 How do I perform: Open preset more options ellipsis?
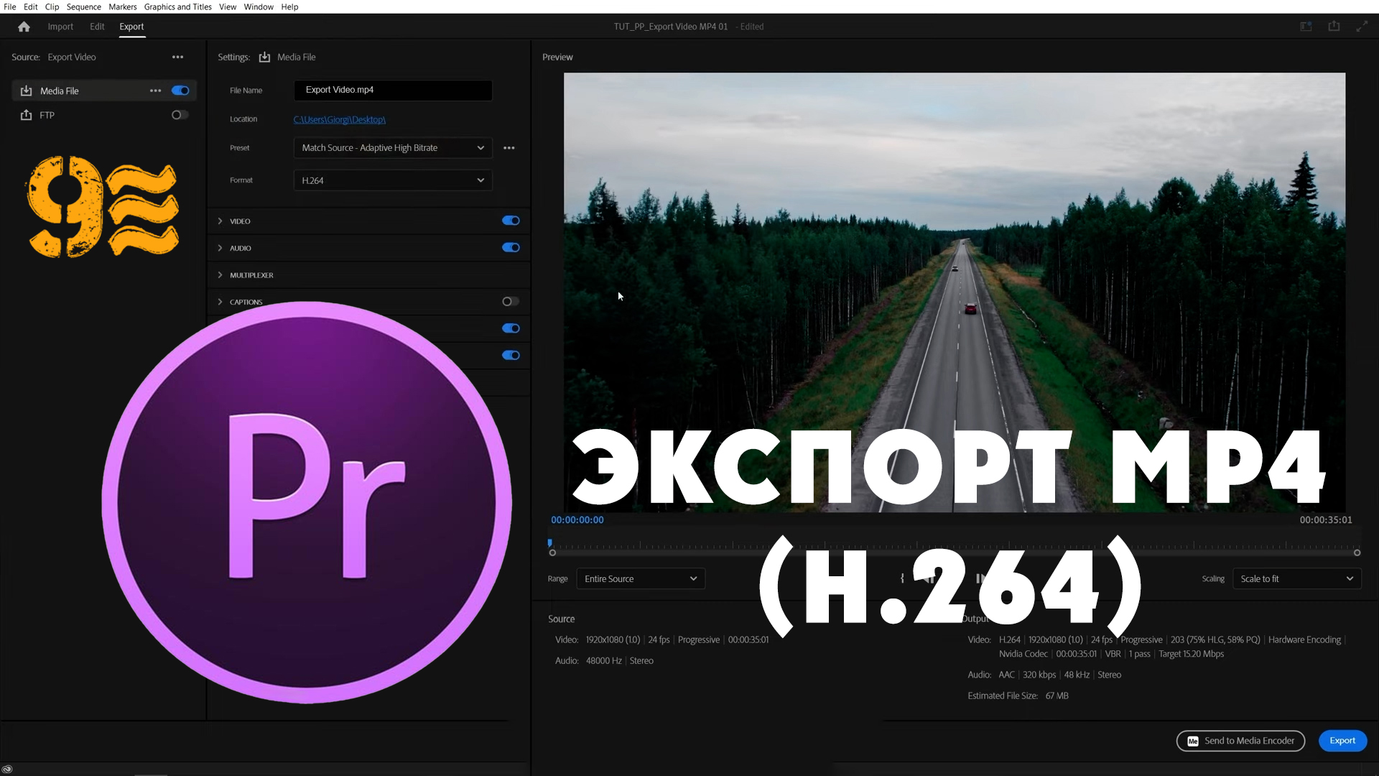tap(509, 148)
